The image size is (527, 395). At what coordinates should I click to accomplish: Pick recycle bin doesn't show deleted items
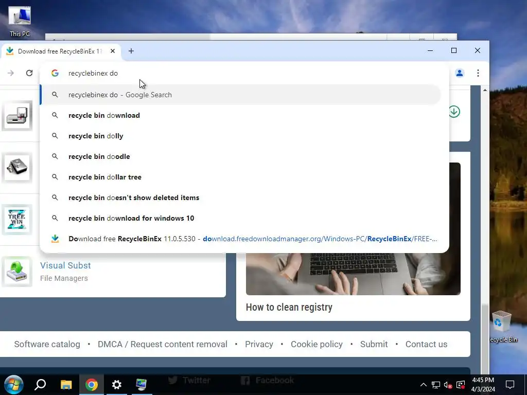point(241,197)
